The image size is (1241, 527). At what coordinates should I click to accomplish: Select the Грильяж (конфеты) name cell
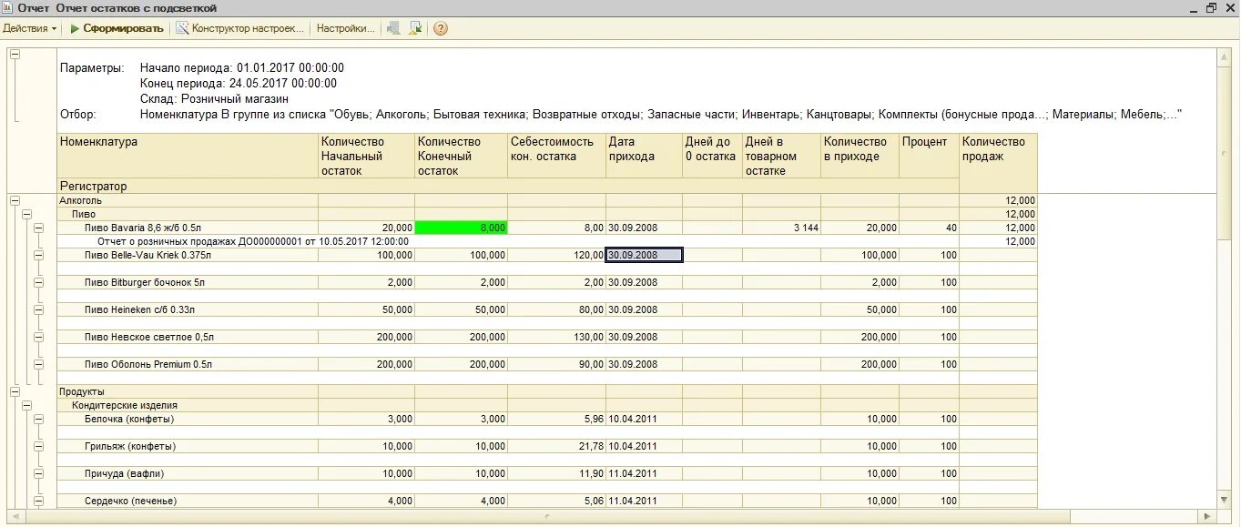point(188,446)
